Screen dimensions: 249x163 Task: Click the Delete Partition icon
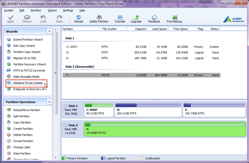(9, 135)
